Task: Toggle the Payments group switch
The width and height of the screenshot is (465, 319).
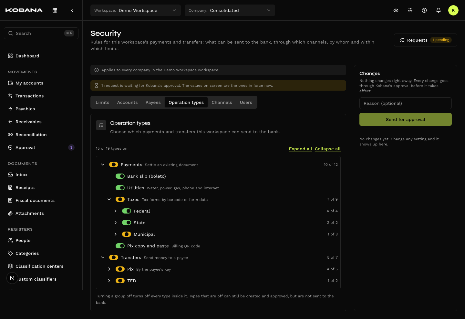Action: pos(114,164)
